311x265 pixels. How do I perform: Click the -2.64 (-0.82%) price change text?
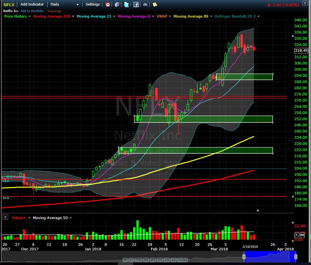(286, 5)
